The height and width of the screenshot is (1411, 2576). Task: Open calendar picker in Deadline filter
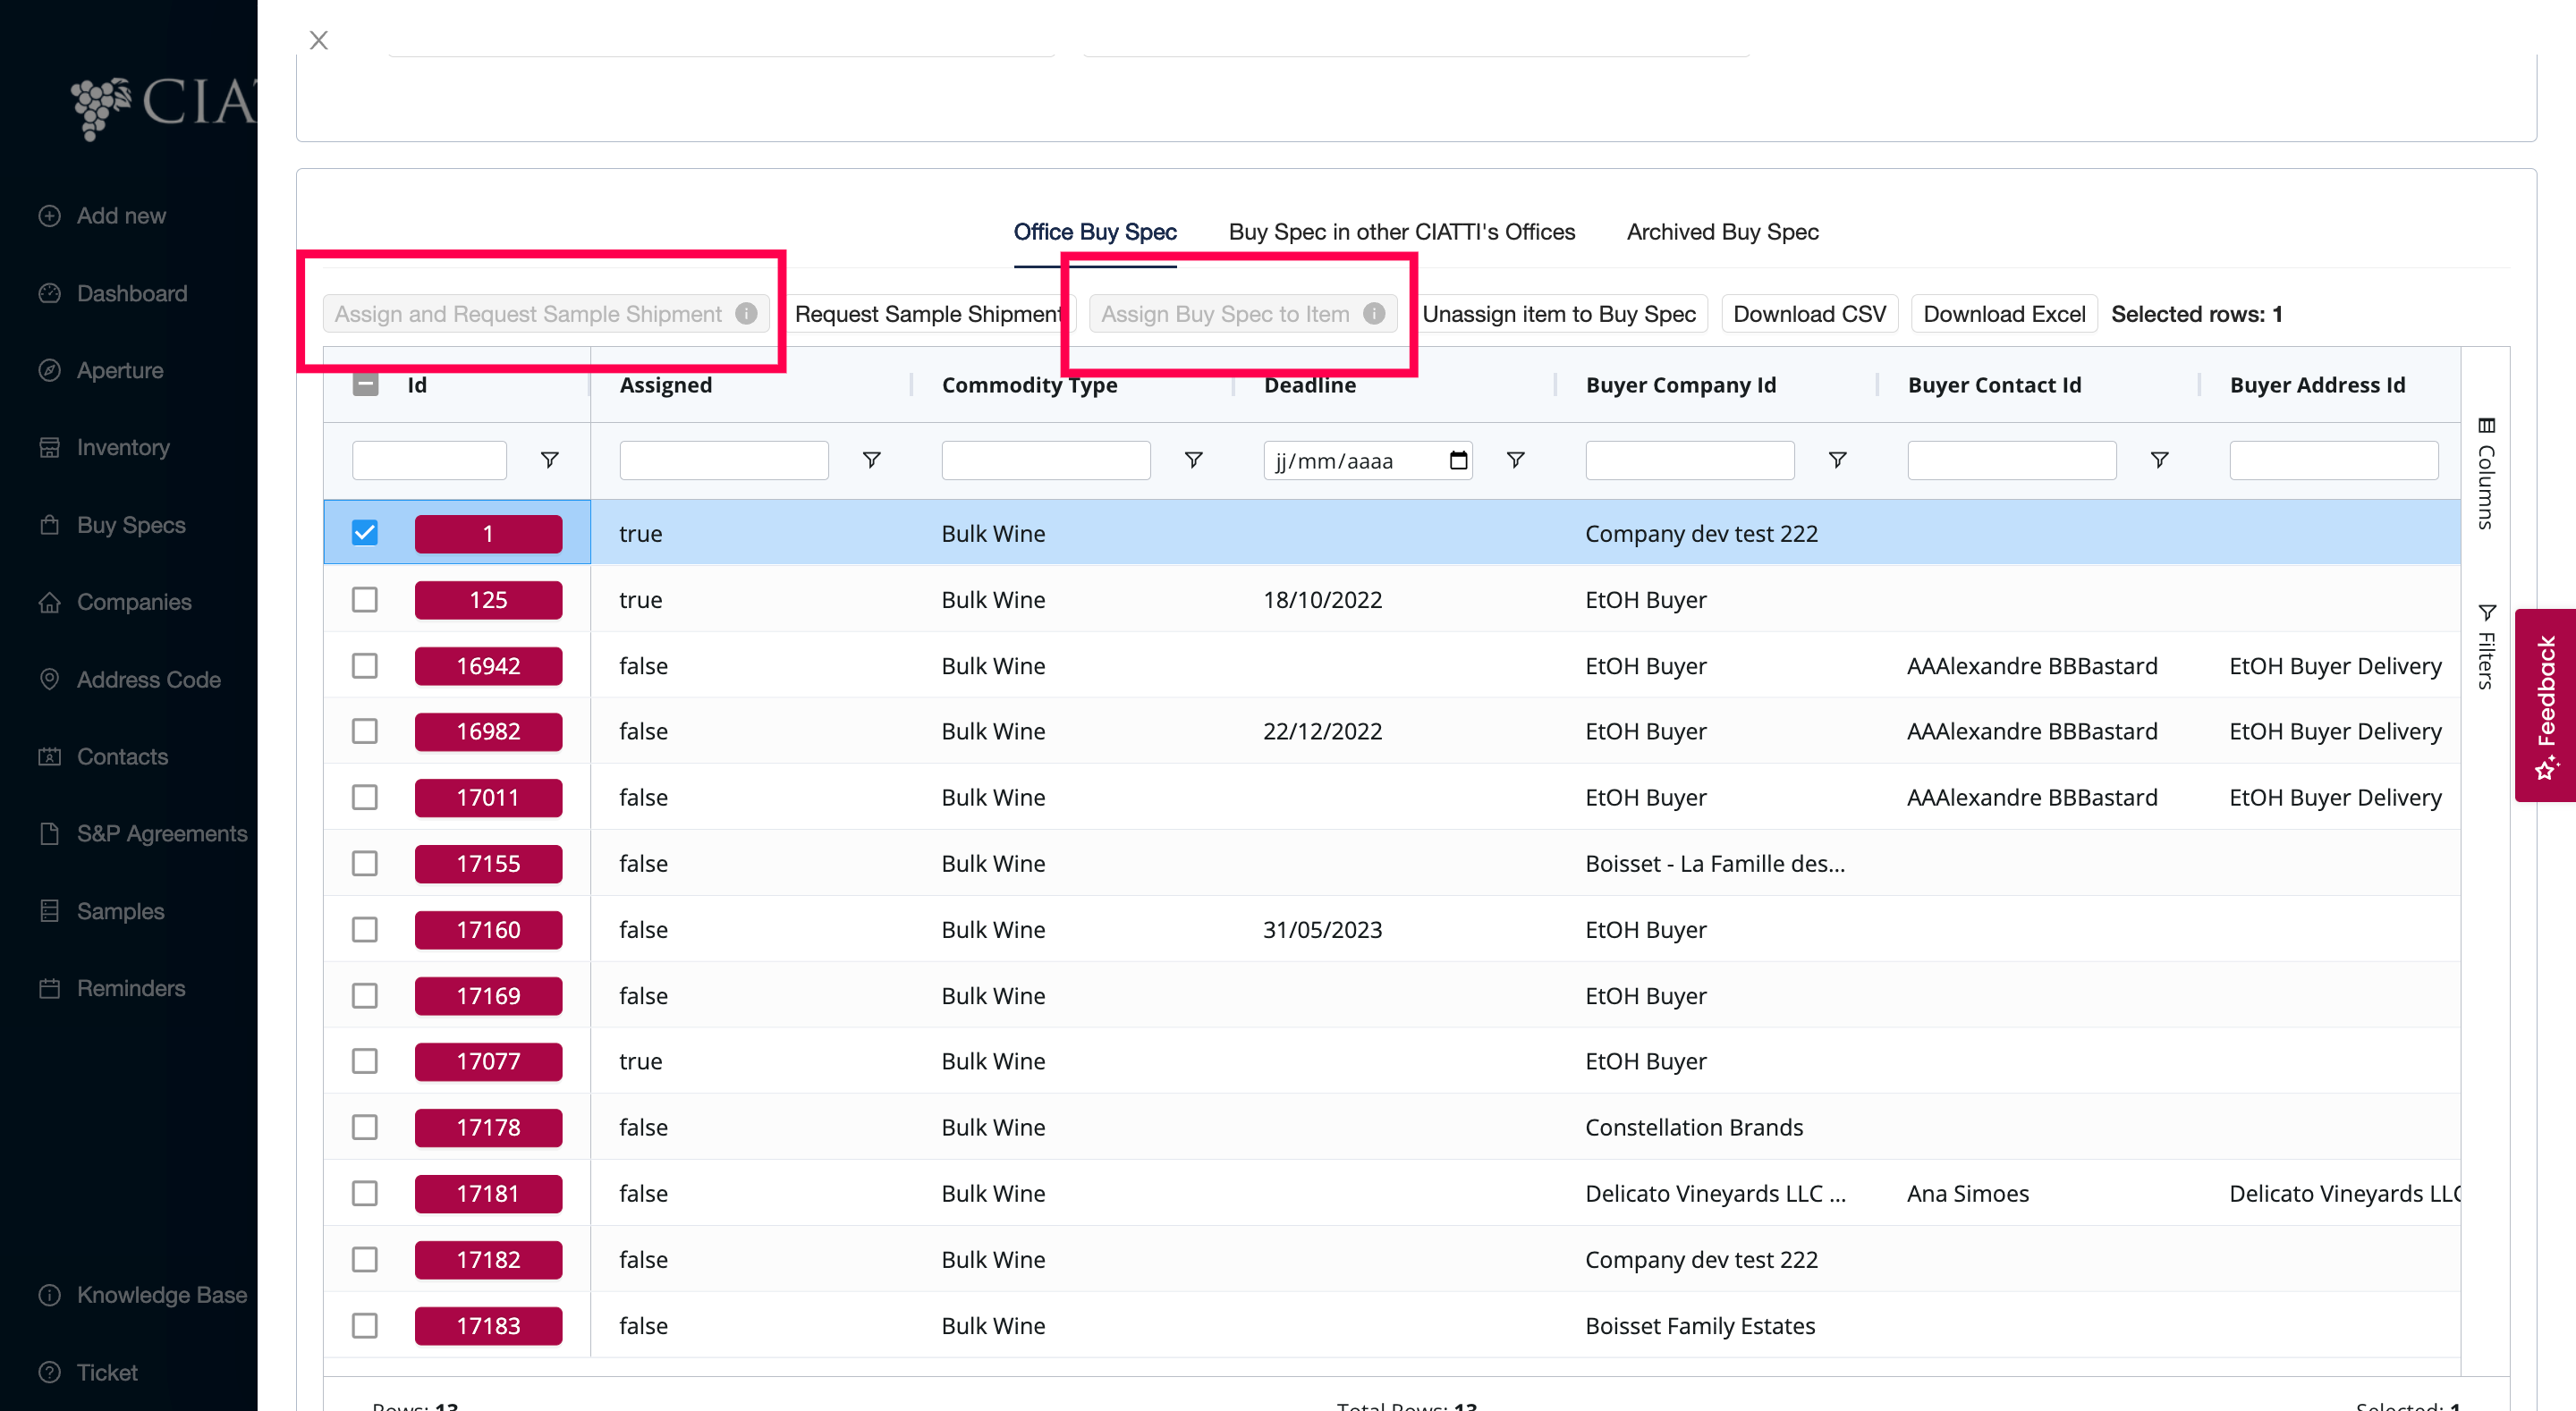(1458, 460)
